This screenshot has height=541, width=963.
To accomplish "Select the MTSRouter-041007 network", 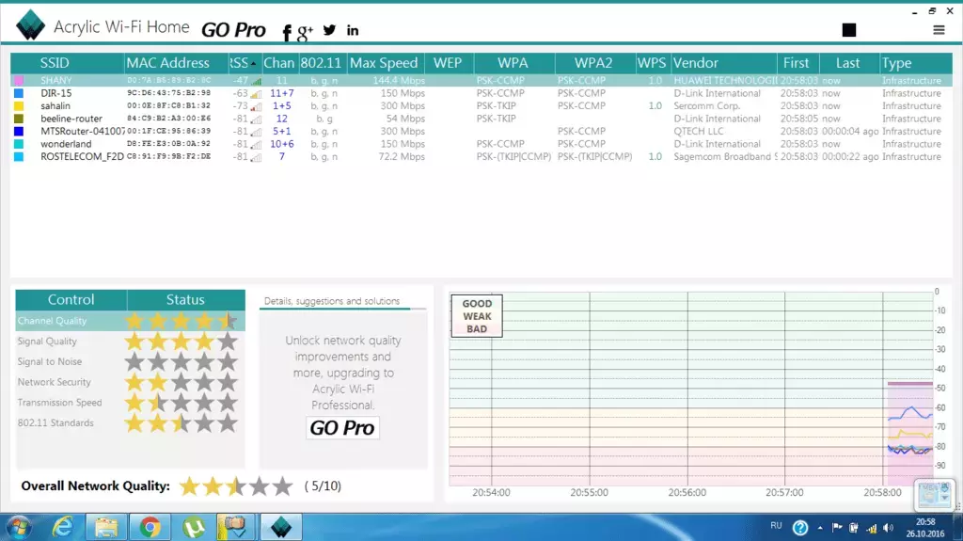I will pos(481,131).
